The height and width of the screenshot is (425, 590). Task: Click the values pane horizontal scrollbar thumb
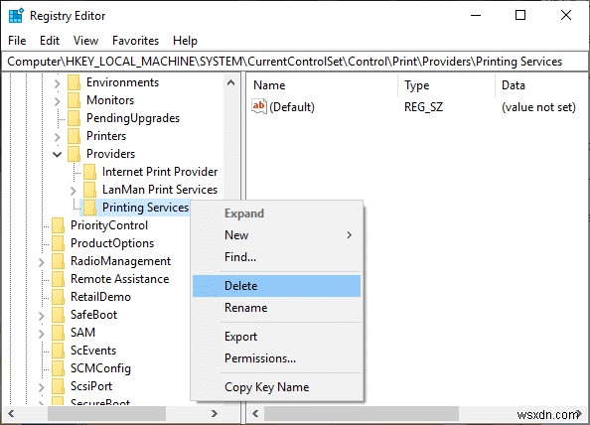point(362,414)
